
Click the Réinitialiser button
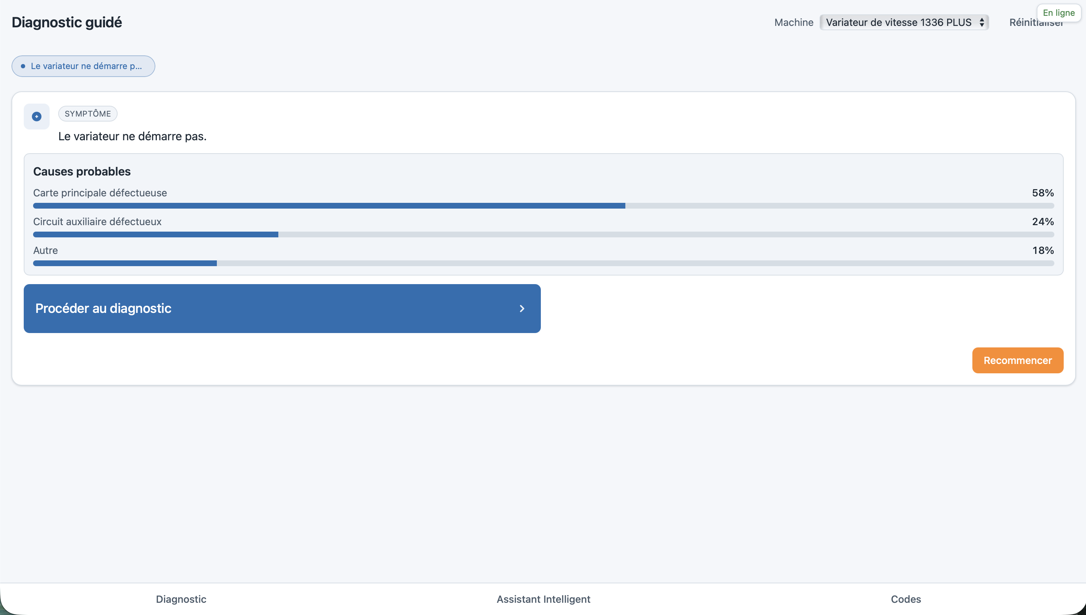pos(1035,22)
